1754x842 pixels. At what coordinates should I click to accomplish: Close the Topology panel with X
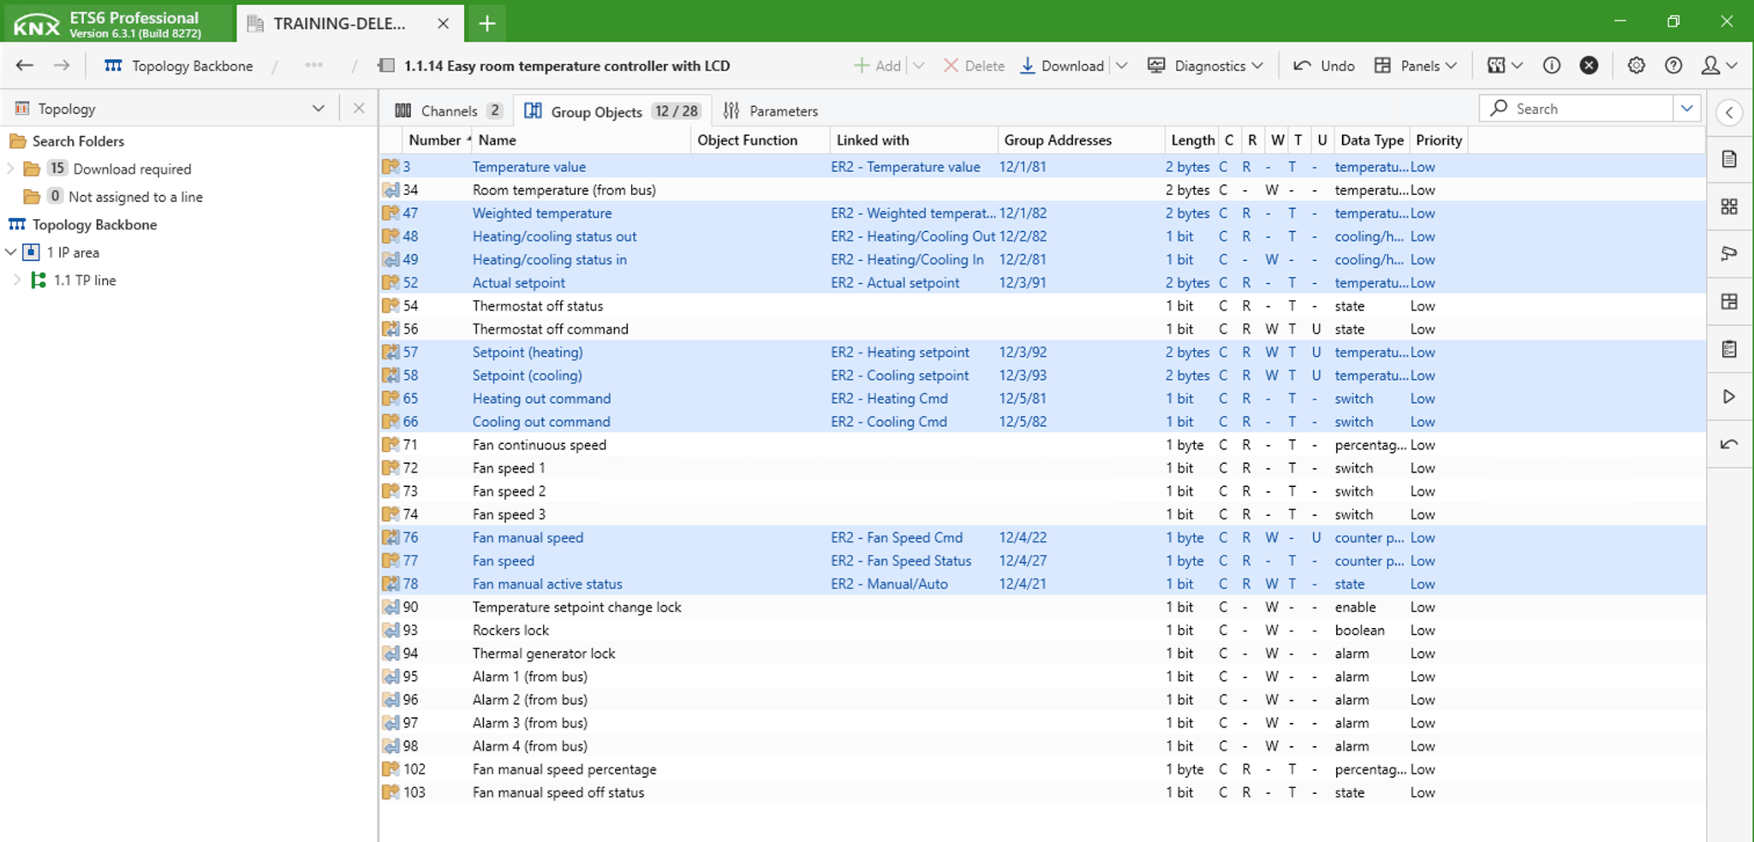359,109
